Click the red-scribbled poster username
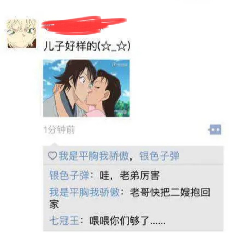 point(84,25)
